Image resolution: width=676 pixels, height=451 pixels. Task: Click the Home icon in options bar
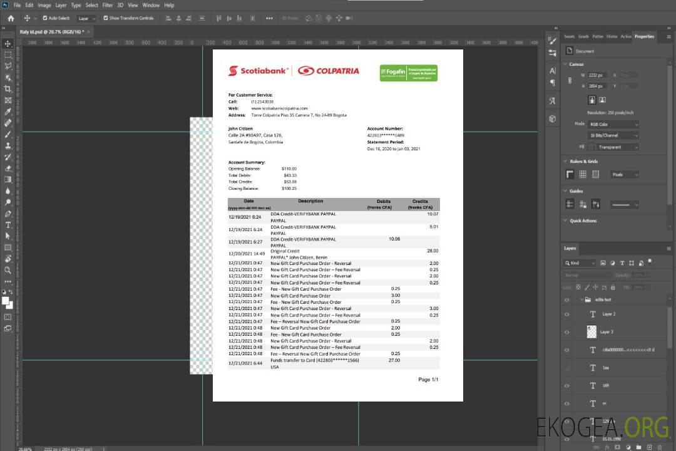pos(11,18)
